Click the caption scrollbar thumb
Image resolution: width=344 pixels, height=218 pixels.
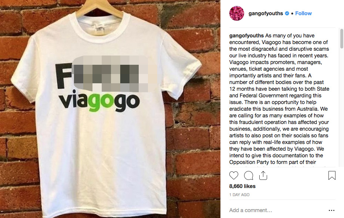coord(341,38)
